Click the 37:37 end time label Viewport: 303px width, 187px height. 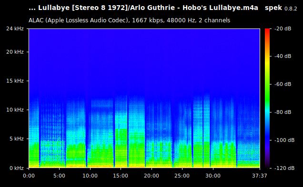coord(260,176)
